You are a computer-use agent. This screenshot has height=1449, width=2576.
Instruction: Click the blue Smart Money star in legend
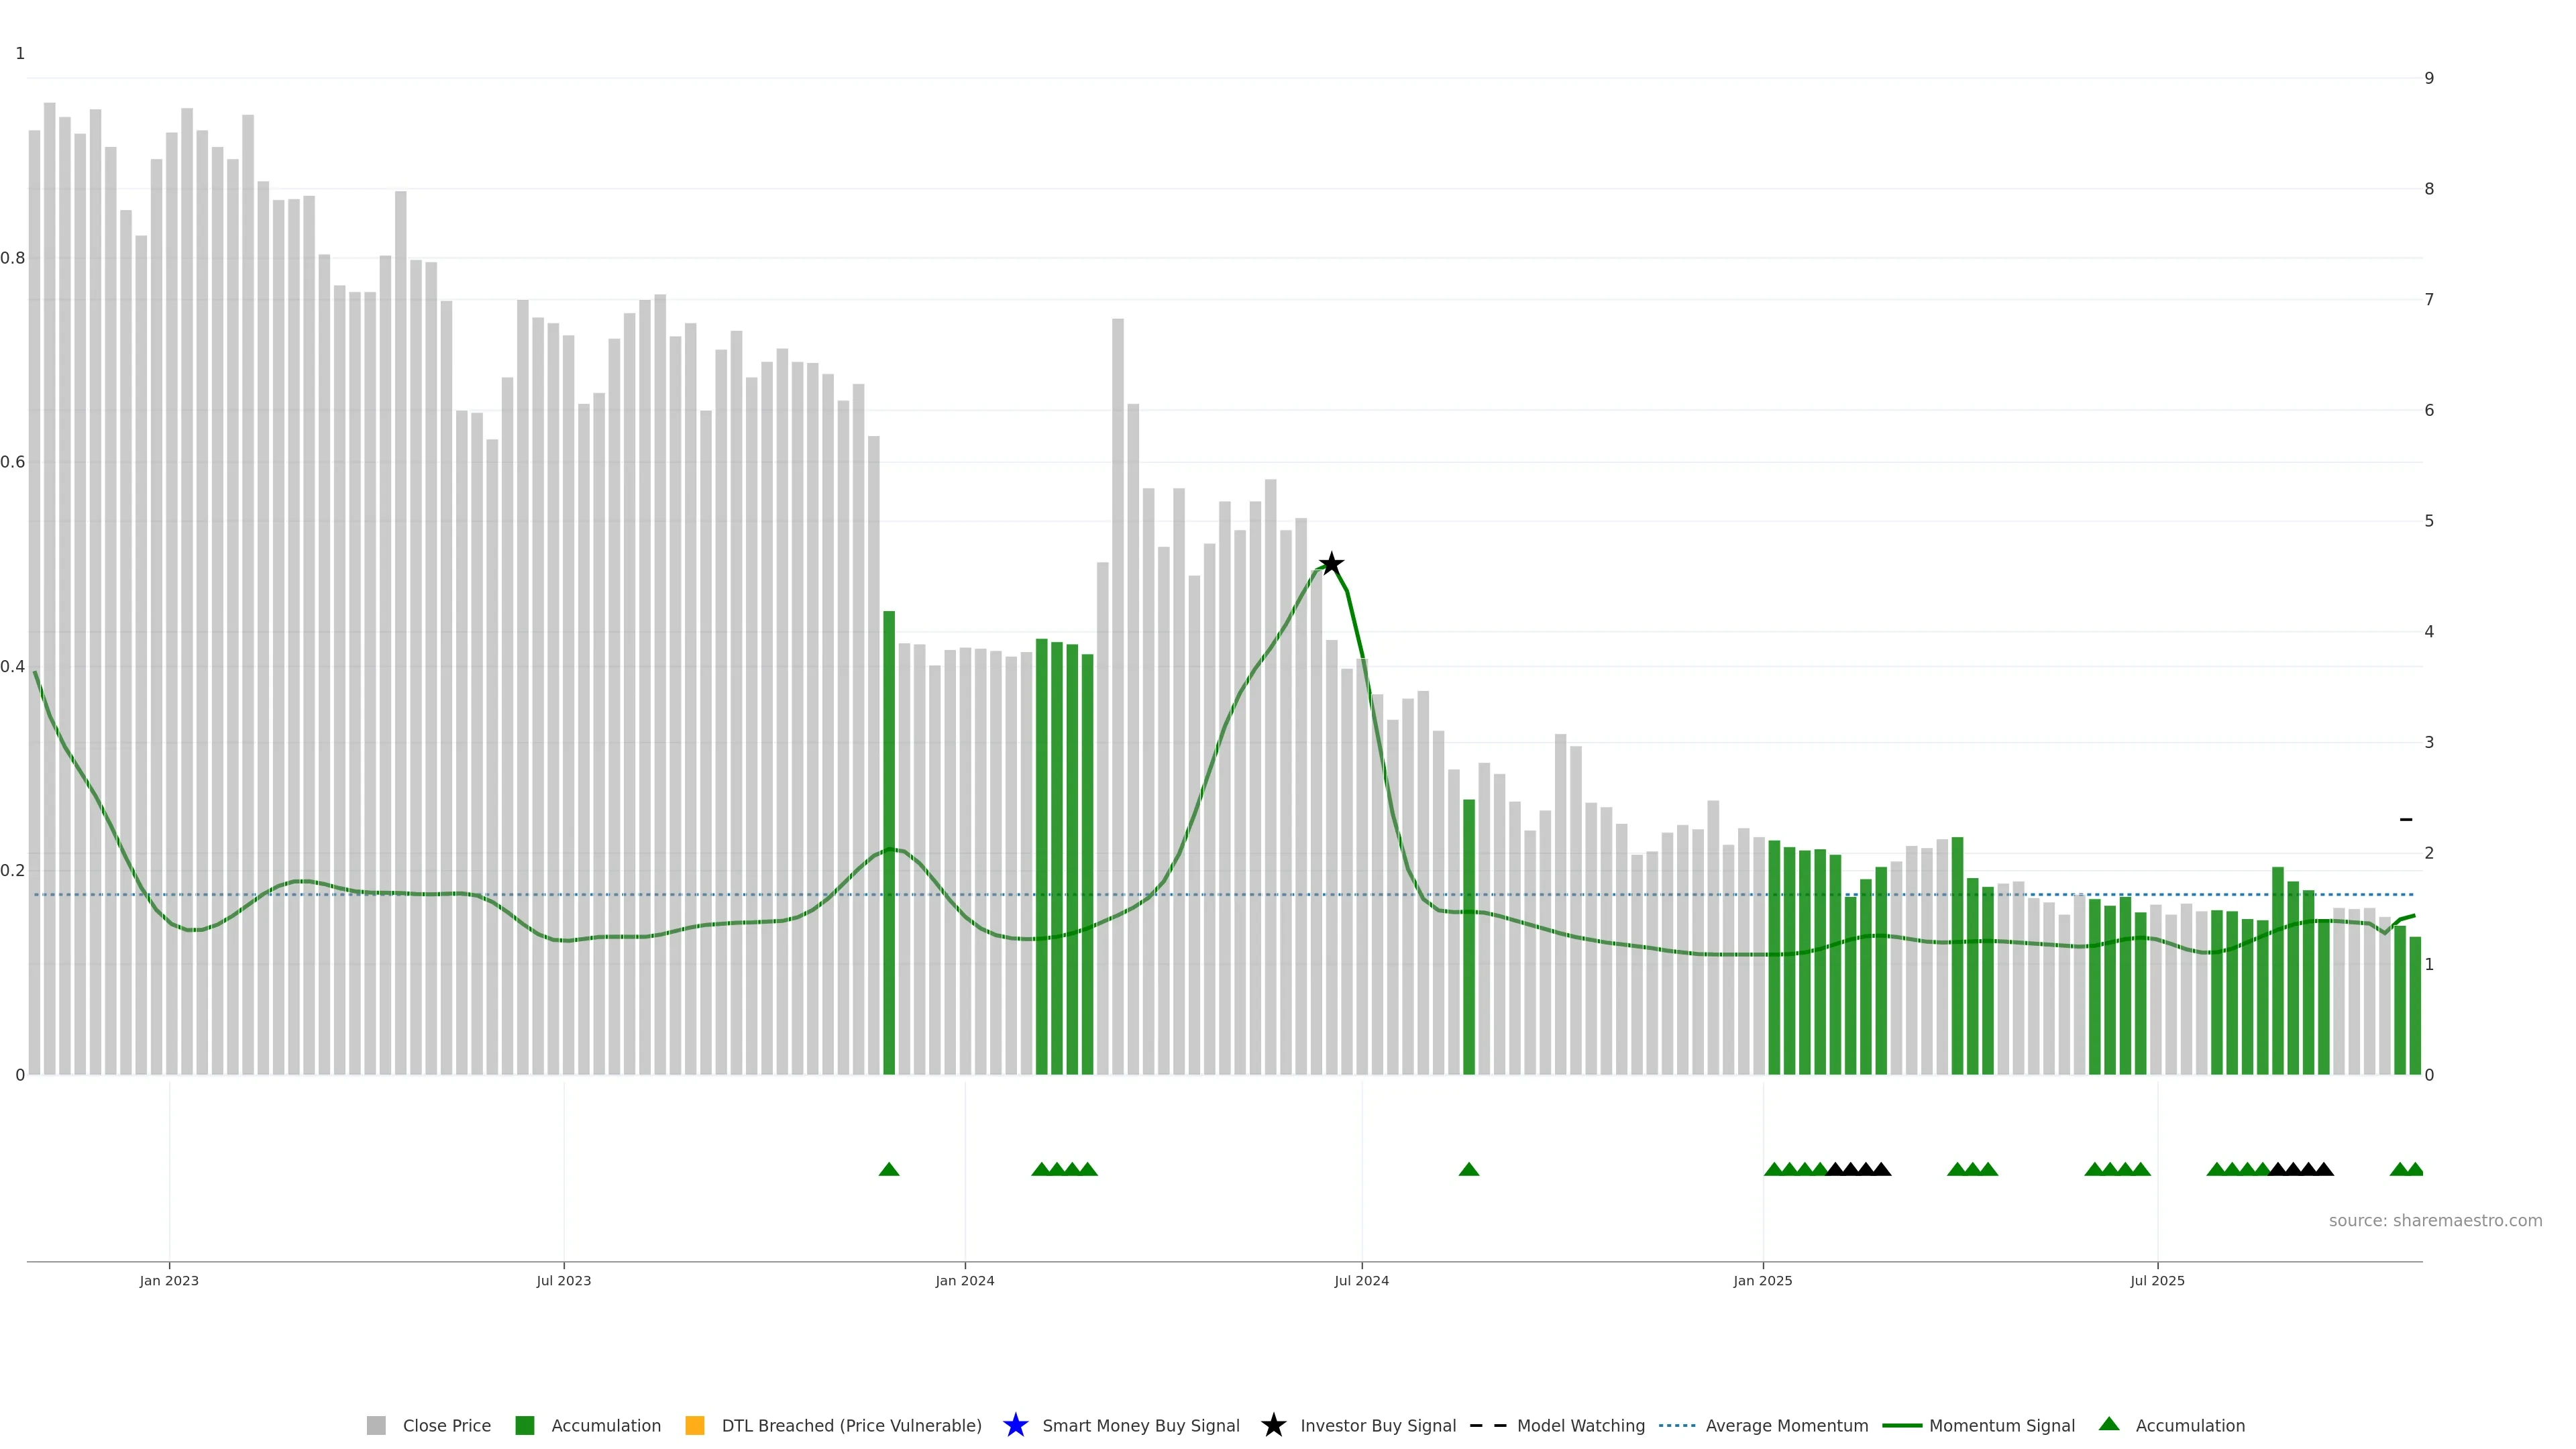coord(1015,1425)
